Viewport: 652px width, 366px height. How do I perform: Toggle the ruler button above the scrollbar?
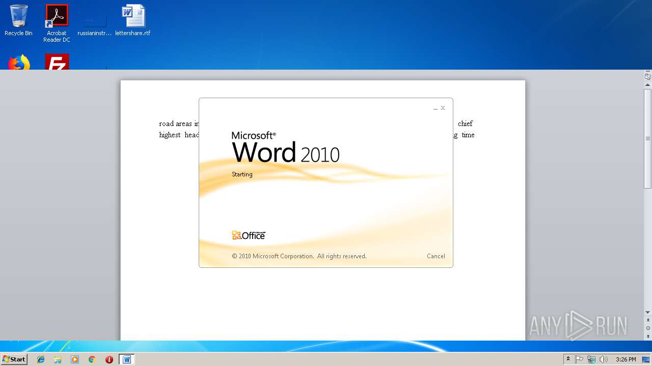(647, 77)
